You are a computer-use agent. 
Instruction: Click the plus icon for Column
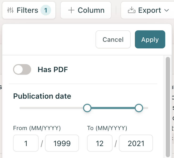tap(71, 10)
